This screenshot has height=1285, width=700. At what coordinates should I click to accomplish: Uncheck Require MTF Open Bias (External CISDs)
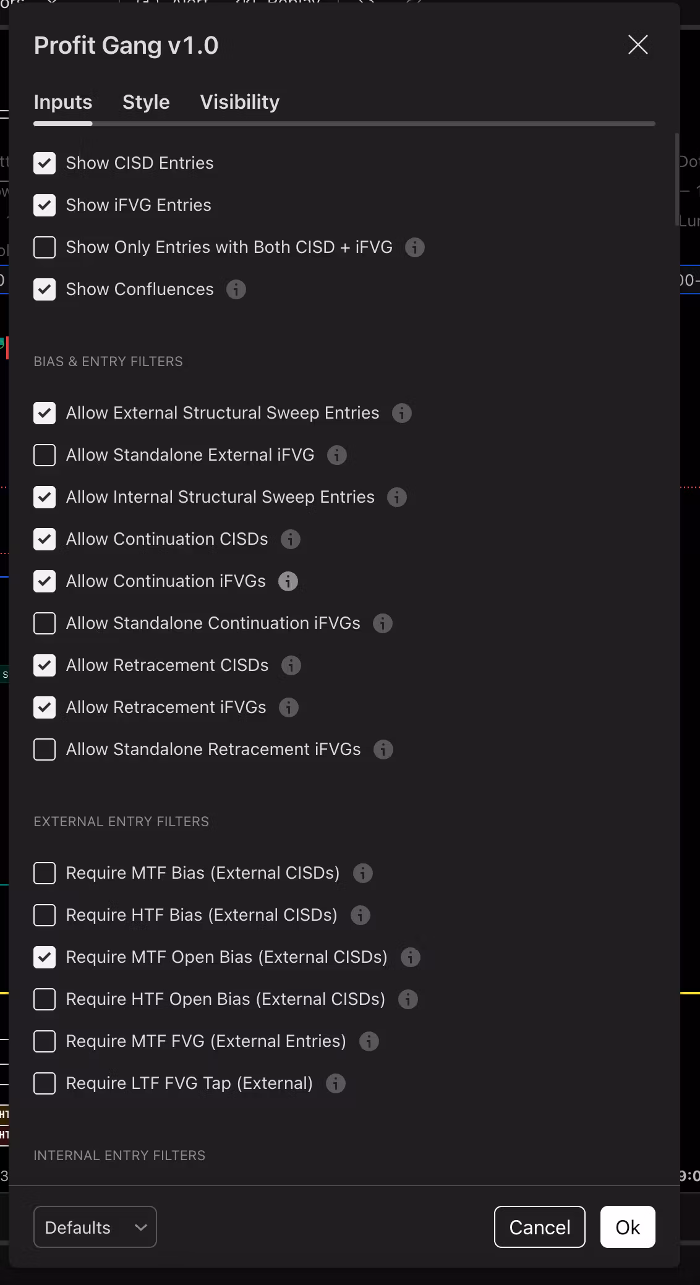tap(45, 957)
